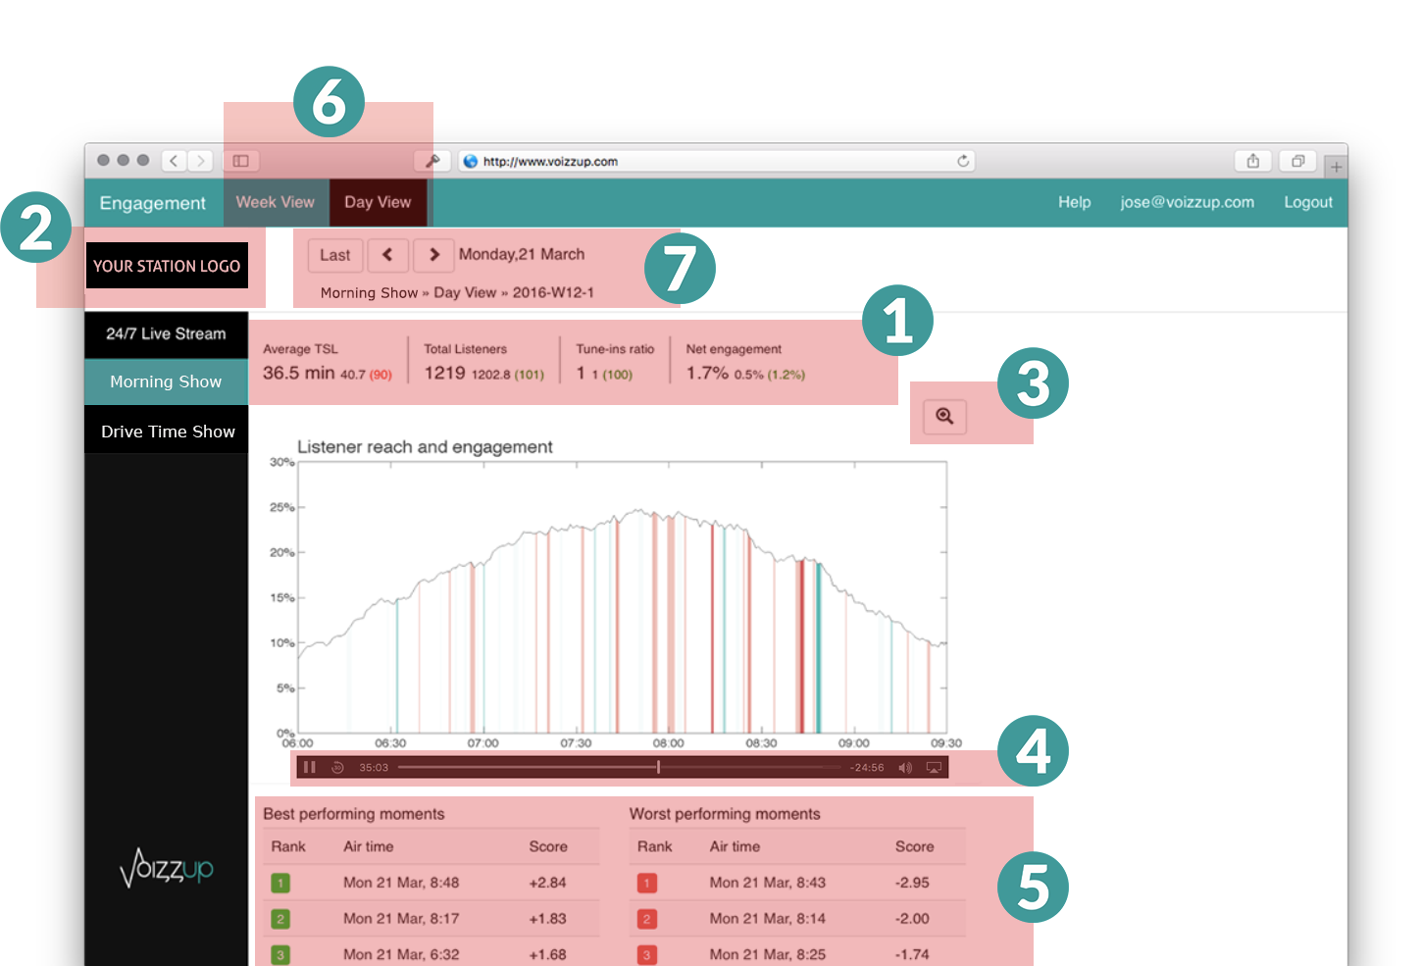Mute the audio player volume
1420x966 pixels.
point(904,767)
